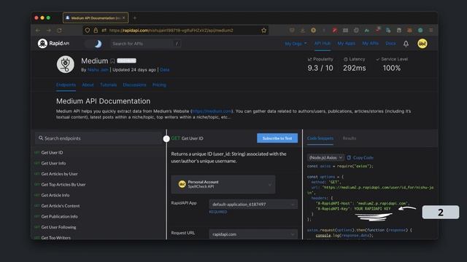Select the Get Articles by User endpoint
Screen dimensions: 467x262
coord(59,174)
